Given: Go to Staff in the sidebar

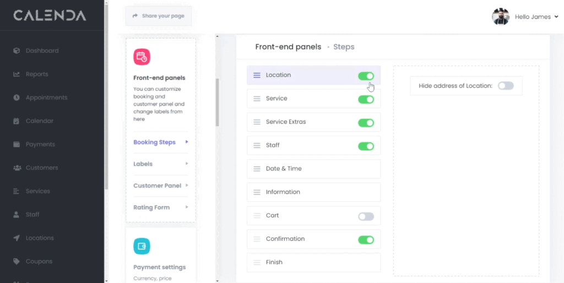Looking at the screenshot, I should tap(32, 215).
